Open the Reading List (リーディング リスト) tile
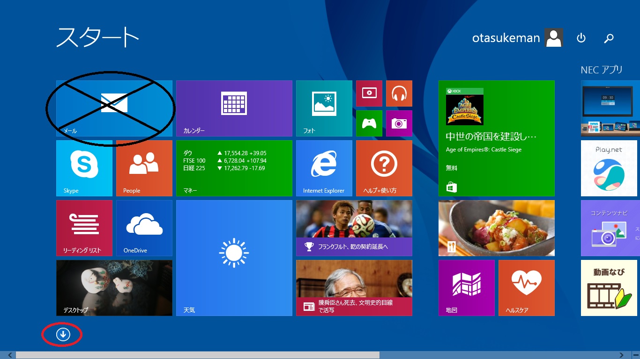 [x=84, y=228]
